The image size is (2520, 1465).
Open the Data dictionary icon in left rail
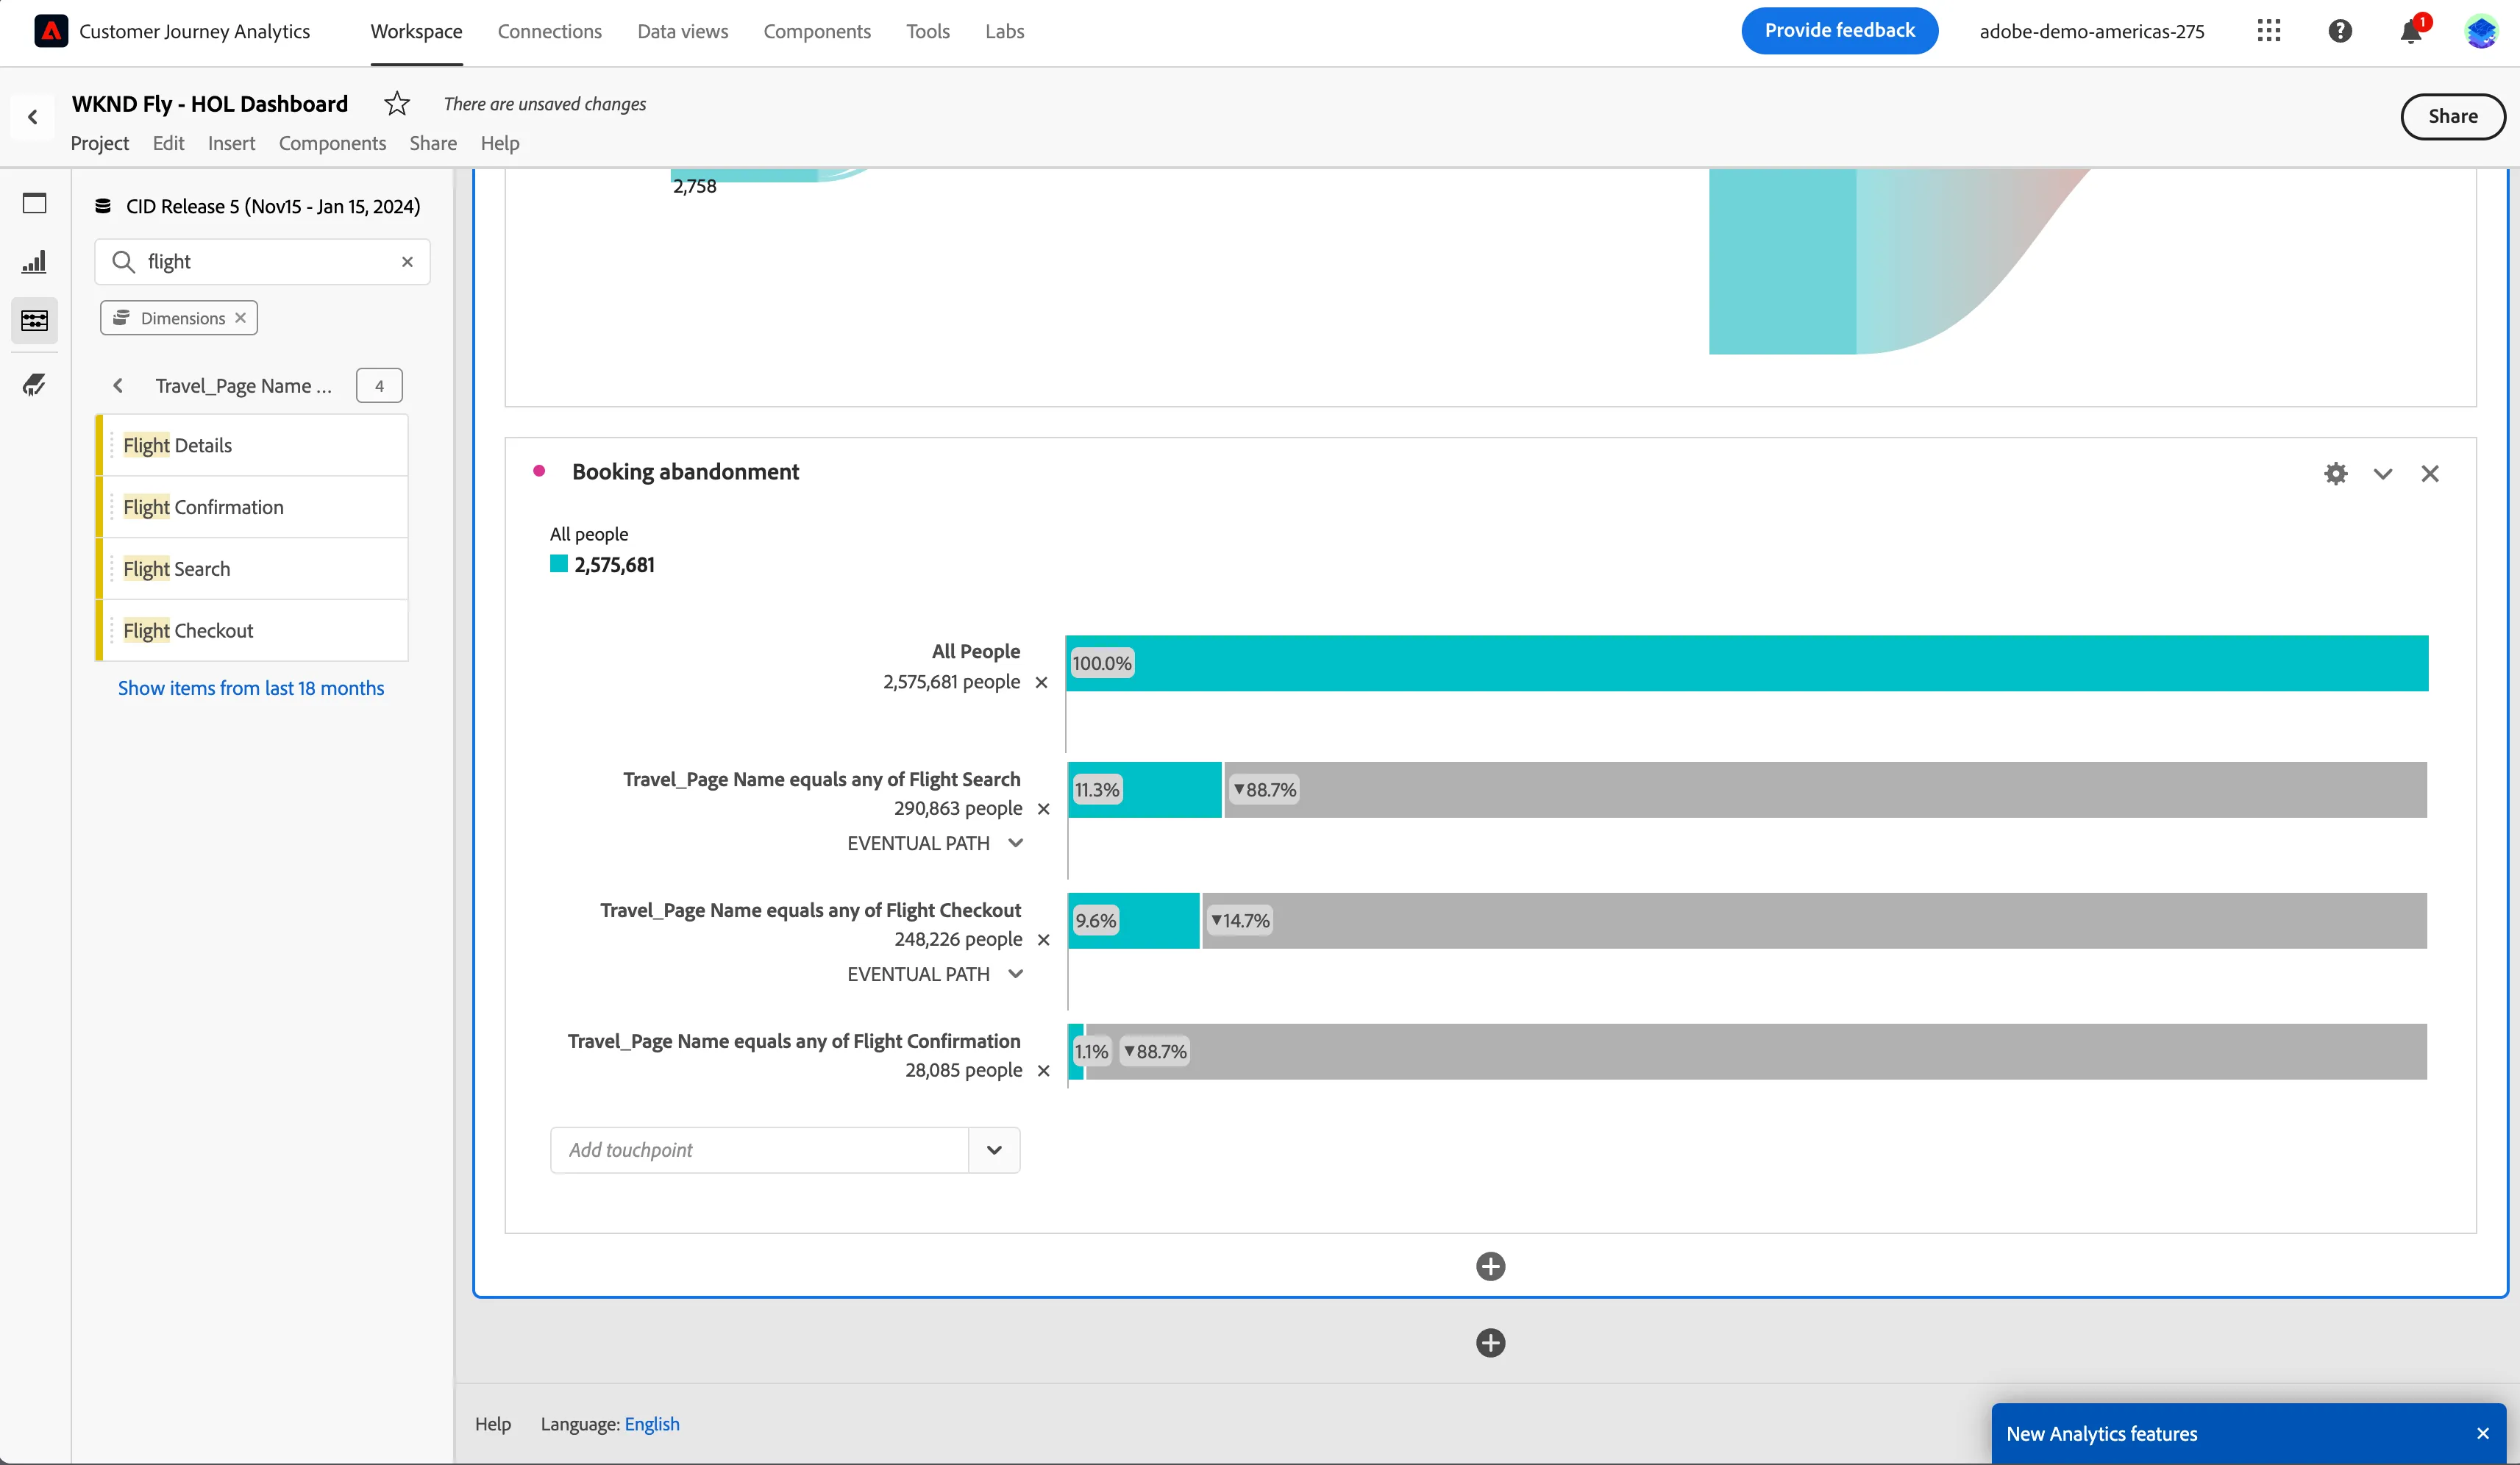click(x=35, y=384)
